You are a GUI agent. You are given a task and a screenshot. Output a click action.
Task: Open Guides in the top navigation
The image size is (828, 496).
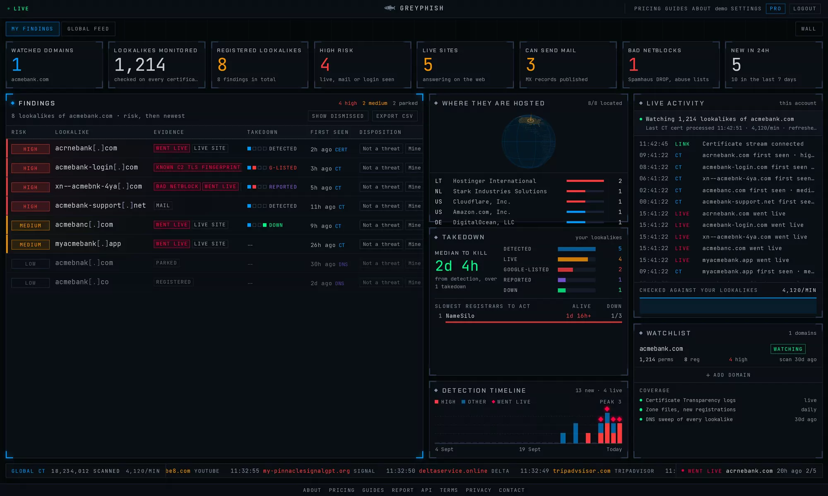point(676,9)
